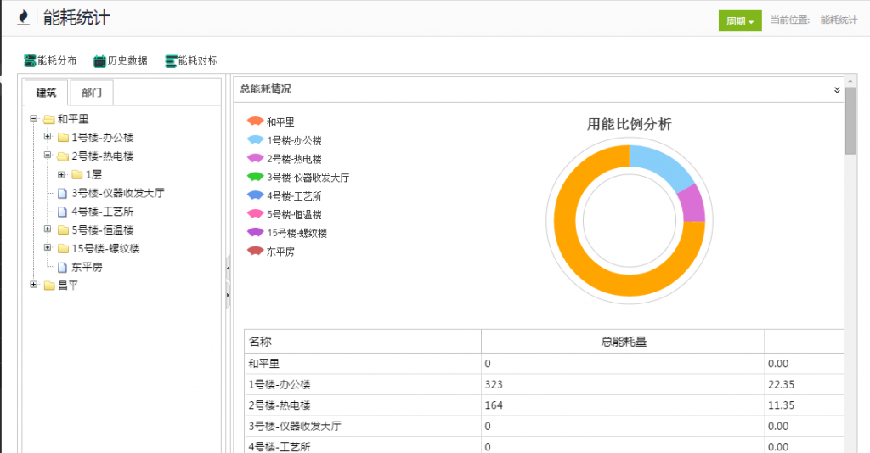Click folder icon of 1层
Viewport: 870px width, 453px height.
point(77,175)
